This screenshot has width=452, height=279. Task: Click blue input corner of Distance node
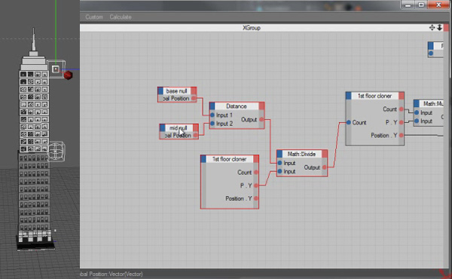pos(212,106)
